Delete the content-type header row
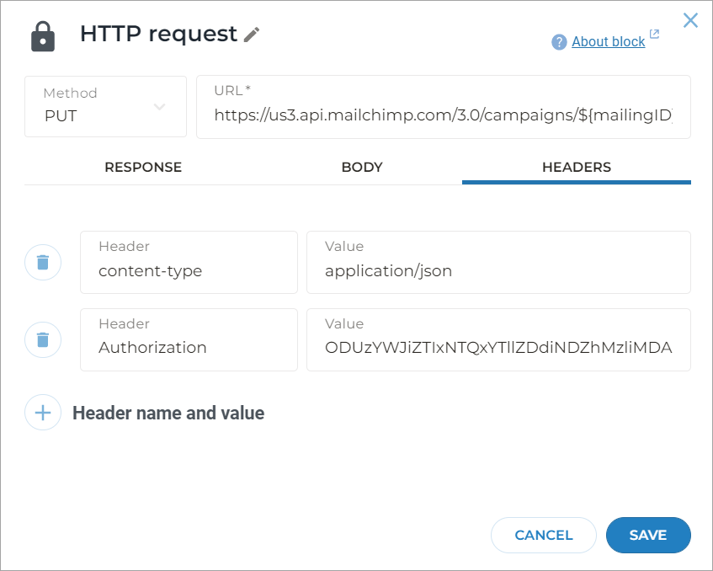 point(43,262)
